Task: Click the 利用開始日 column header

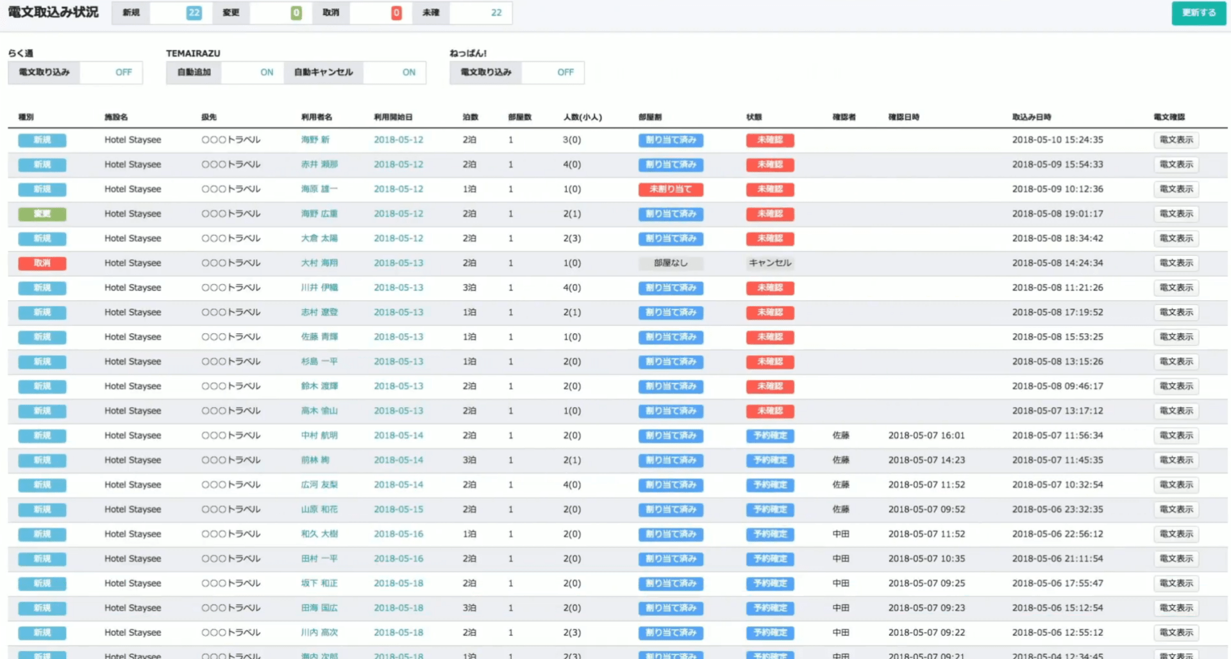Action: tap(393, 117)
